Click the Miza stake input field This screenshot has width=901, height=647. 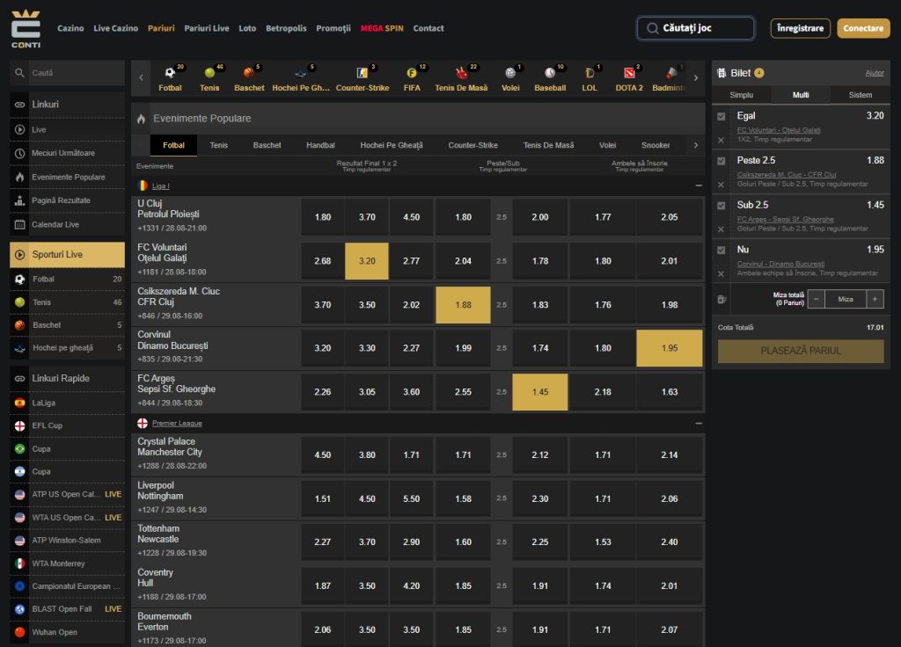coord(846,299)
